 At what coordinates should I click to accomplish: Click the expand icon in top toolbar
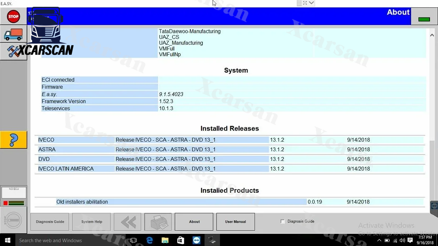click(305, 3)
